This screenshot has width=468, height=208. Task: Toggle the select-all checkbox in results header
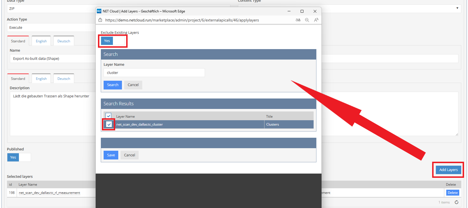pos(108,116)
